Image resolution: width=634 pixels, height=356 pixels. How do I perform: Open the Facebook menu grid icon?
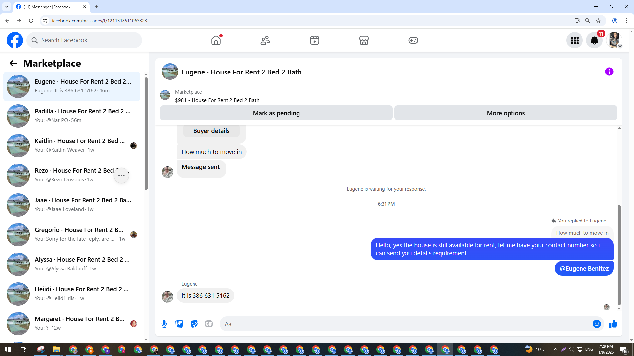575,40
